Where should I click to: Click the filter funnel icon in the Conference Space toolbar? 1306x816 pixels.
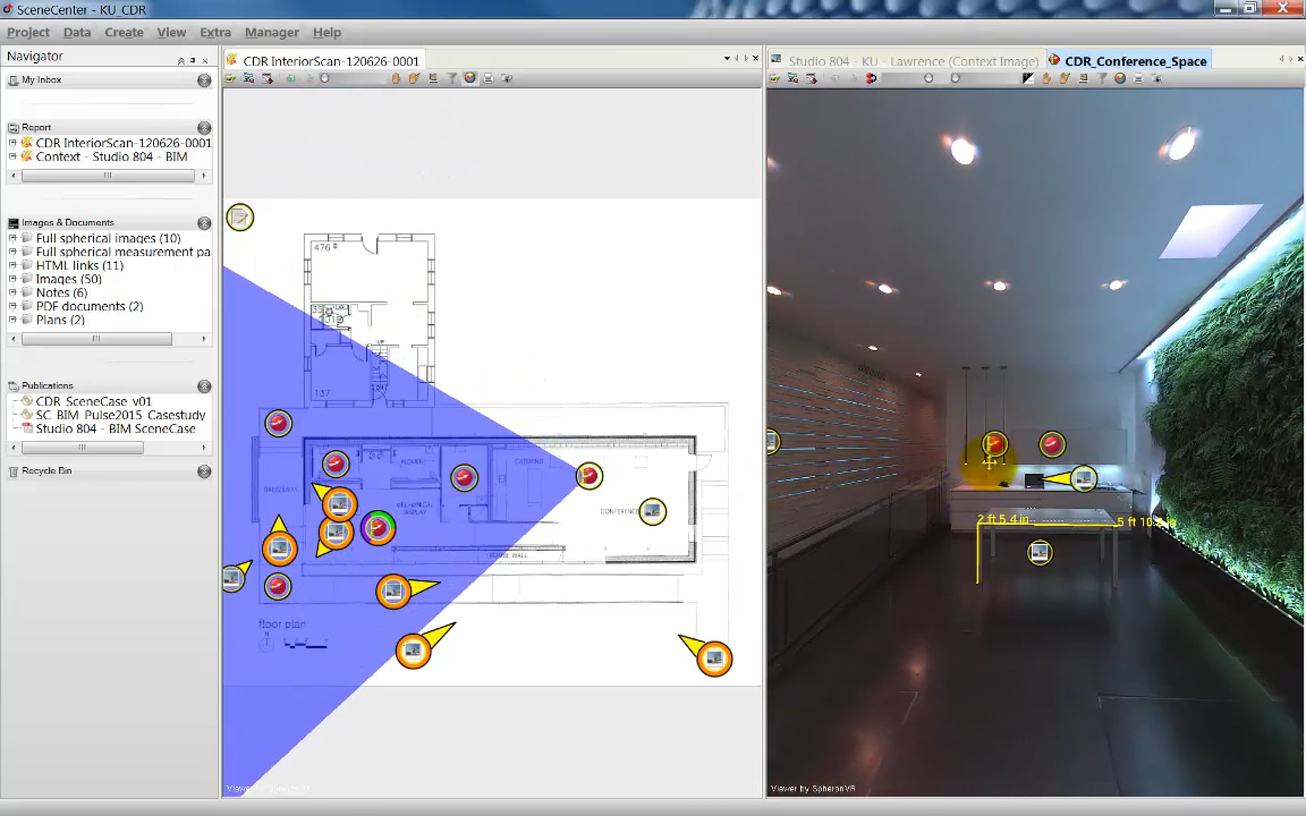(x=1102, y=78)
